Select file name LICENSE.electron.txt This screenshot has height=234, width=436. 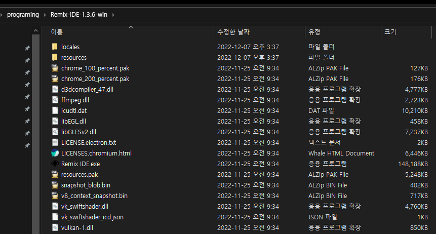tap(89, 142)
